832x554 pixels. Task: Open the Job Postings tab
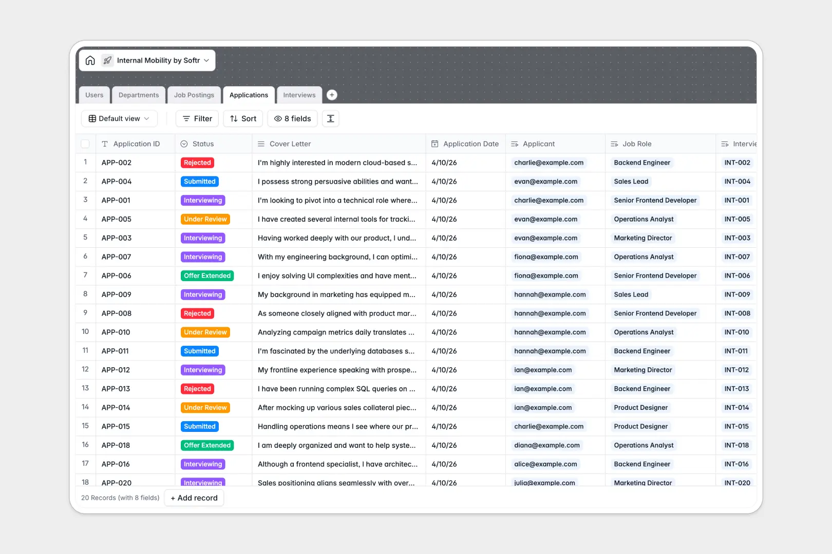[194, 95]
